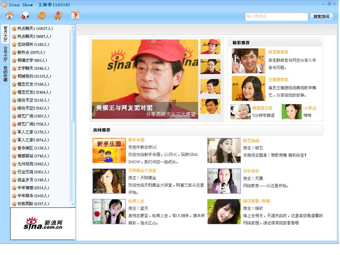Click star icon beside 互动视听
Screen dimensions: 340x255
click(14, 45)
